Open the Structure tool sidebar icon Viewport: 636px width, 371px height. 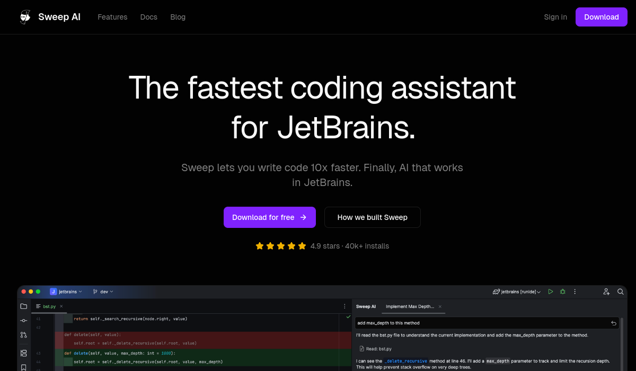[23, 353]
